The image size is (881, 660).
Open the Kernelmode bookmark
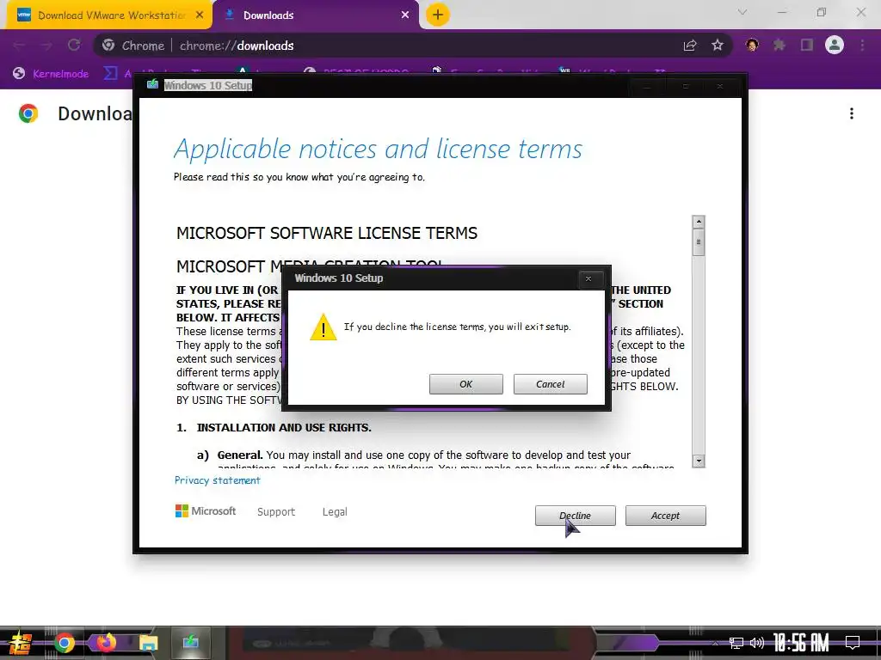click(x=51, y=74)
